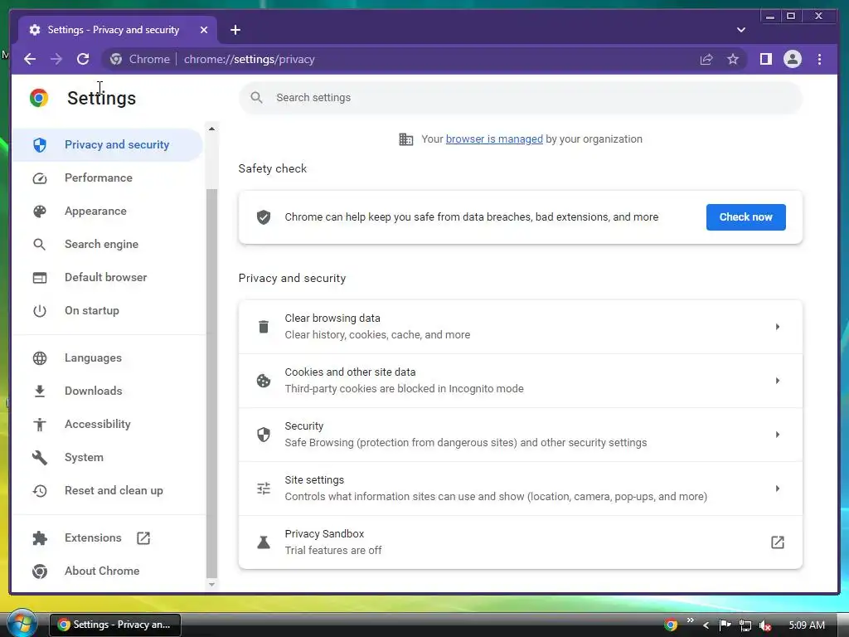Click the sidebar scrollbar thumb
This screenshot has width=849, height=637.
tap(211, 383)
